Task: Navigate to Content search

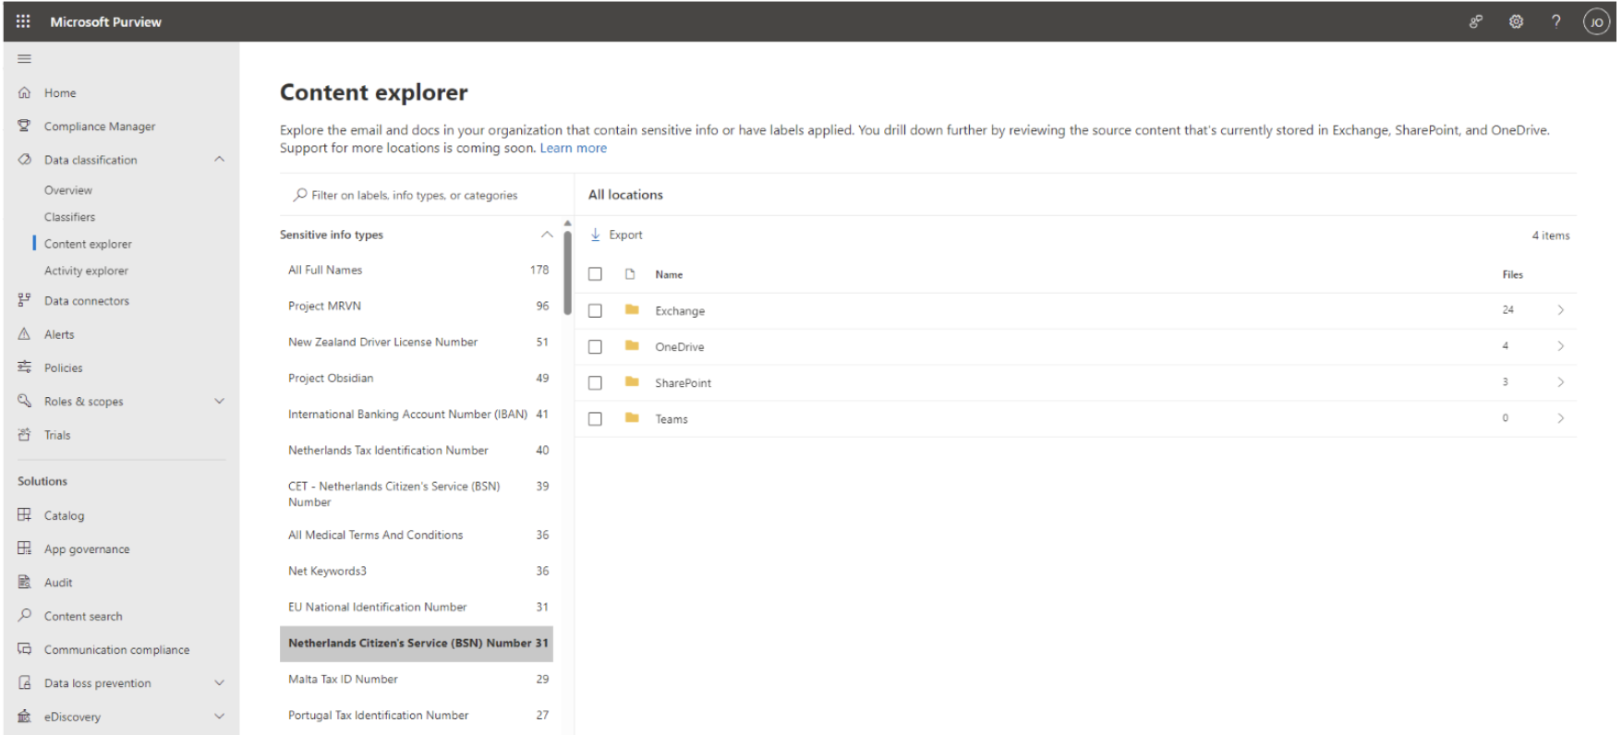Action: point(83,616)
